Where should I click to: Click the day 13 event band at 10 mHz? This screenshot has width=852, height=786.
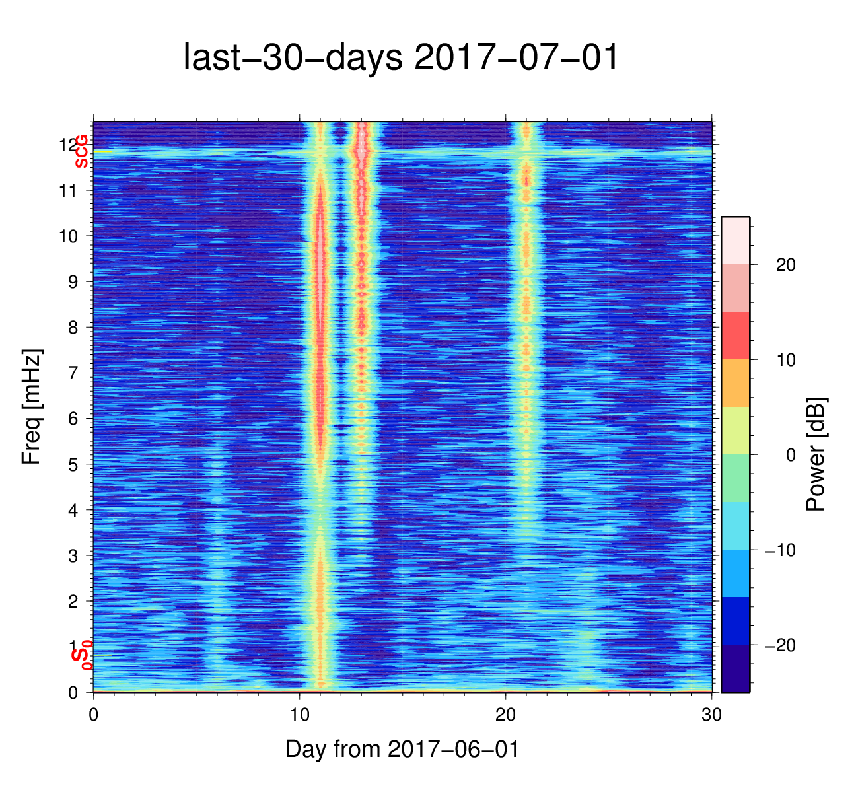click(x=361, y=236)
